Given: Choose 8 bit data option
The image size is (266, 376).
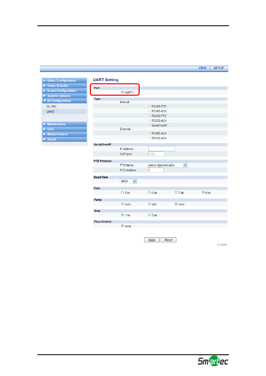Looking at the screenshot, I should 203,192.
